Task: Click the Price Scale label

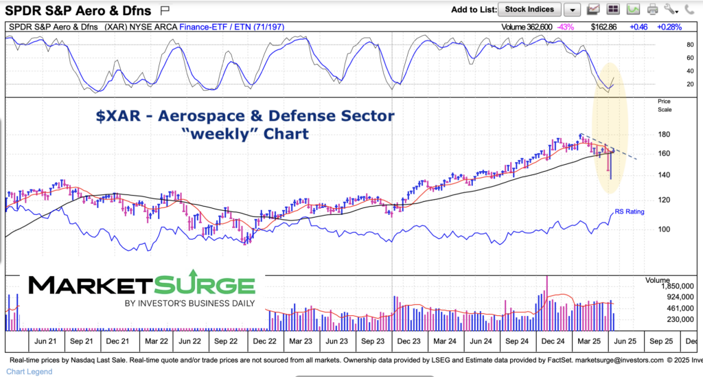Action: [x=665, y=106]
